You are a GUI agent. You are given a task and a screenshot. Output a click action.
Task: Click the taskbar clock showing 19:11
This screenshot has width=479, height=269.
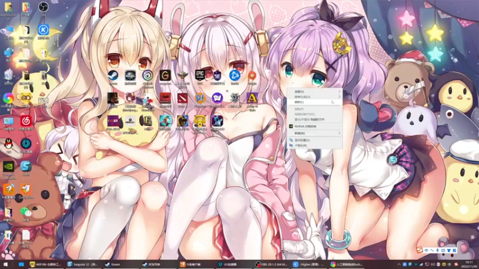point(469,264)
